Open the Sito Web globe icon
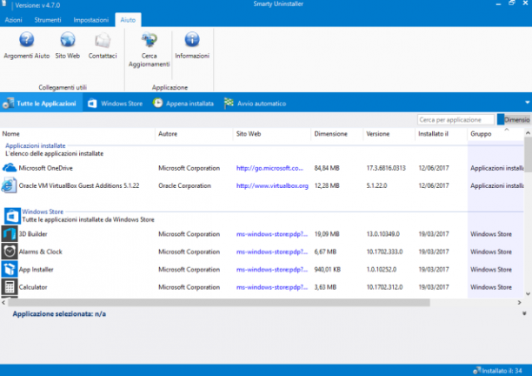532x376 pixels. tap(68, 39)
